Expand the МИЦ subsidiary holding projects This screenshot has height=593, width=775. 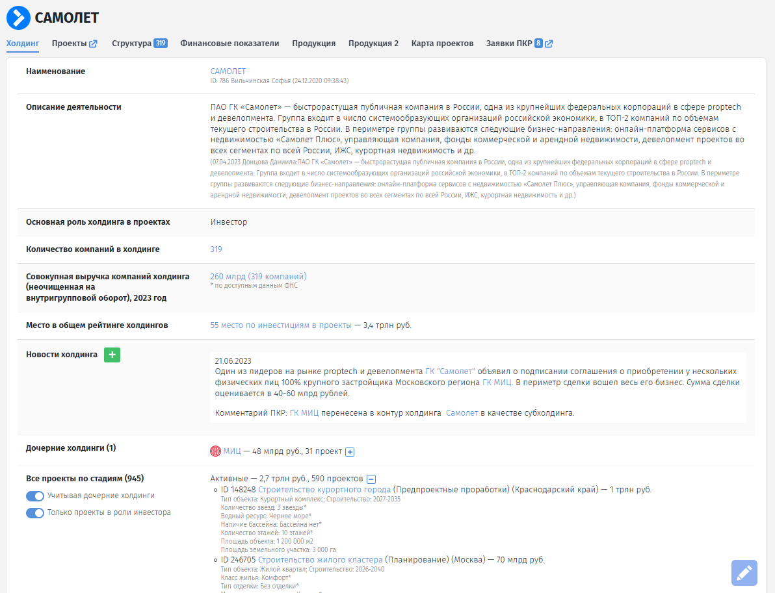coord(350,452)
